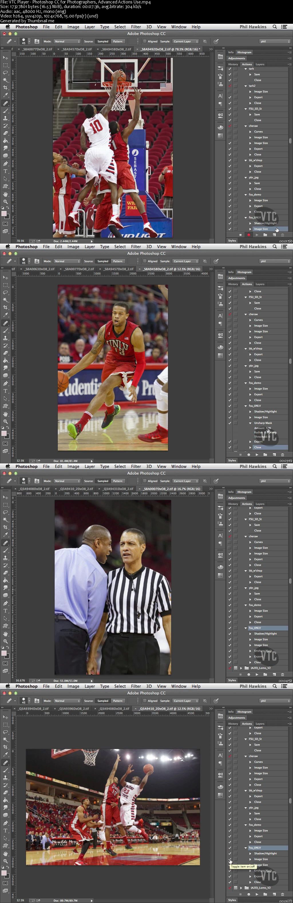Pick the Eyedropper tool in the dunk photo frame
The image size is (293, 903).
coord(5,95)
